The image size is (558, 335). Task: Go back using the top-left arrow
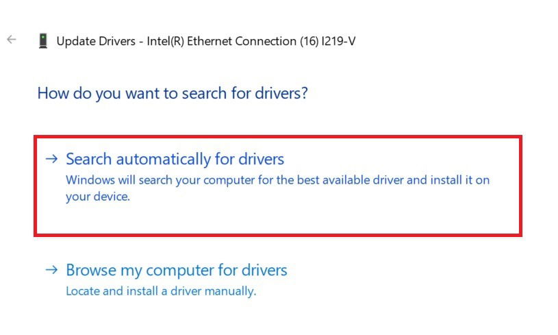[x=12, y=39]
